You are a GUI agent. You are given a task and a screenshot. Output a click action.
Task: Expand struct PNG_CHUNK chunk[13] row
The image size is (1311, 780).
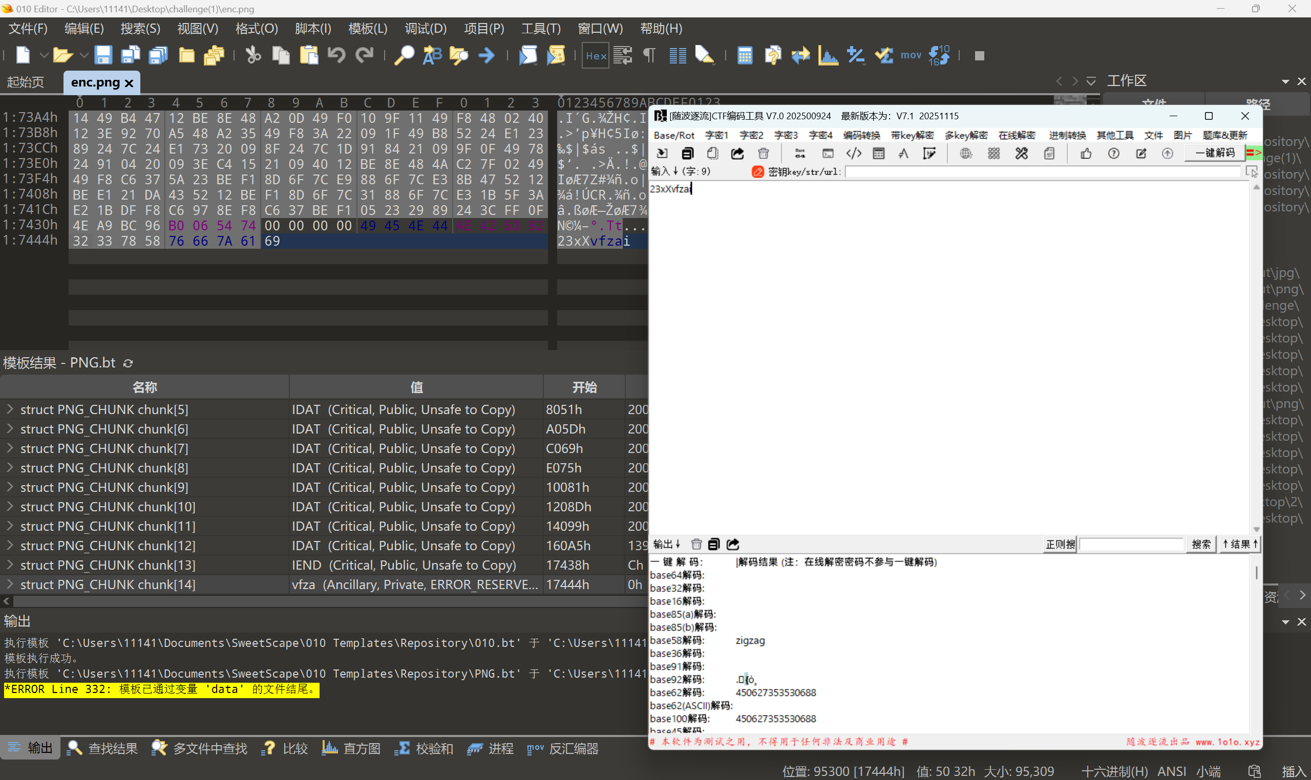pos(9,565)
